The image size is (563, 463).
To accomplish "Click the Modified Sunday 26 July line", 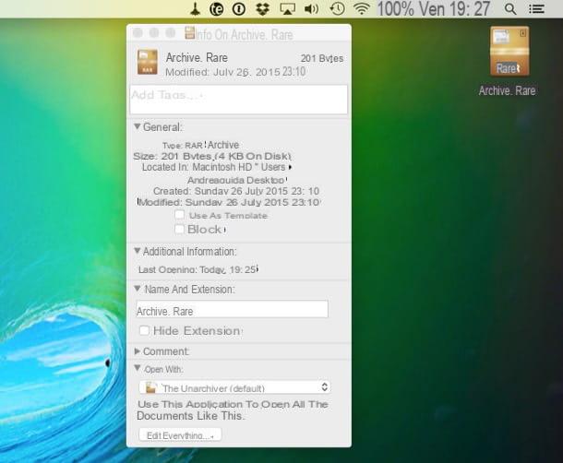I will 229,202.
